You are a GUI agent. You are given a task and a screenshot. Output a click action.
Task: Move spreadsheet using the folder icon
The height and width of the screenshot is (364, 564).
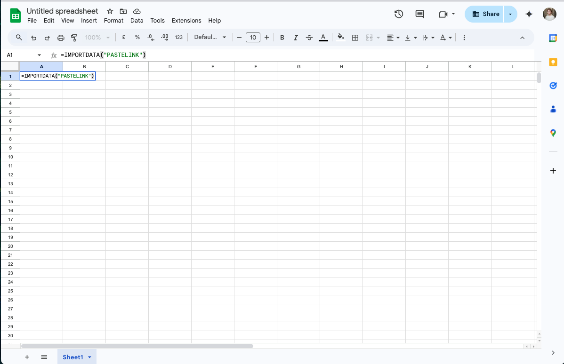[123, 11]
